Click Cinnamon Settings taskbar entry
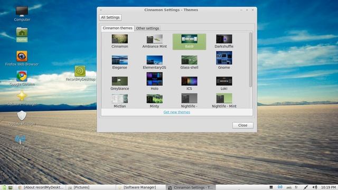 click(x=190, y=187)
